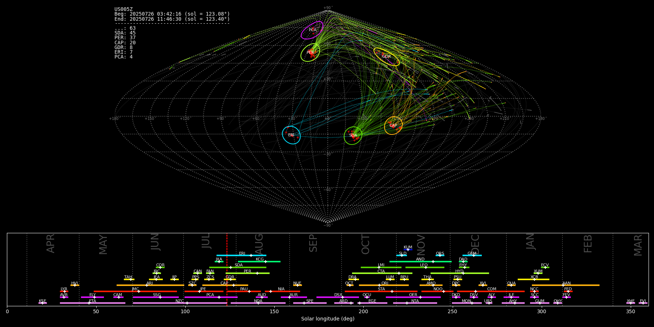The width and height of the screenshot is (654, 327).
Task: Click the 'ERI: 7' count entry
Action: click(124, 52)
